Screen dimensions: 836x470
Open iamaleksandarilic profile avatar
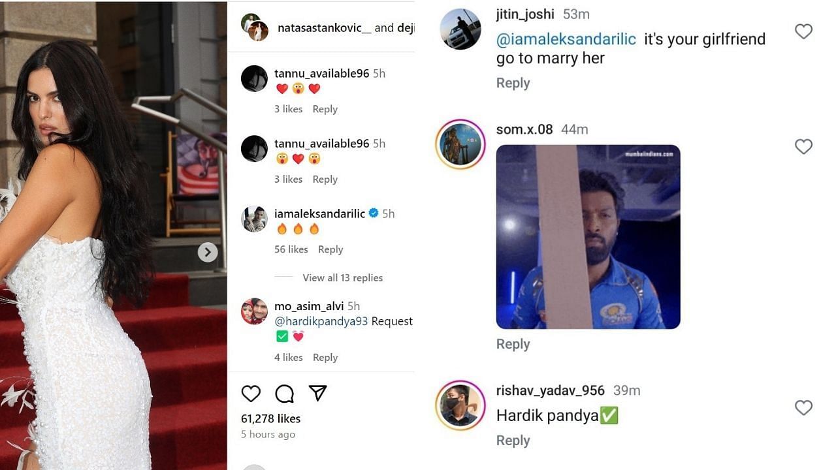point(254,219)
